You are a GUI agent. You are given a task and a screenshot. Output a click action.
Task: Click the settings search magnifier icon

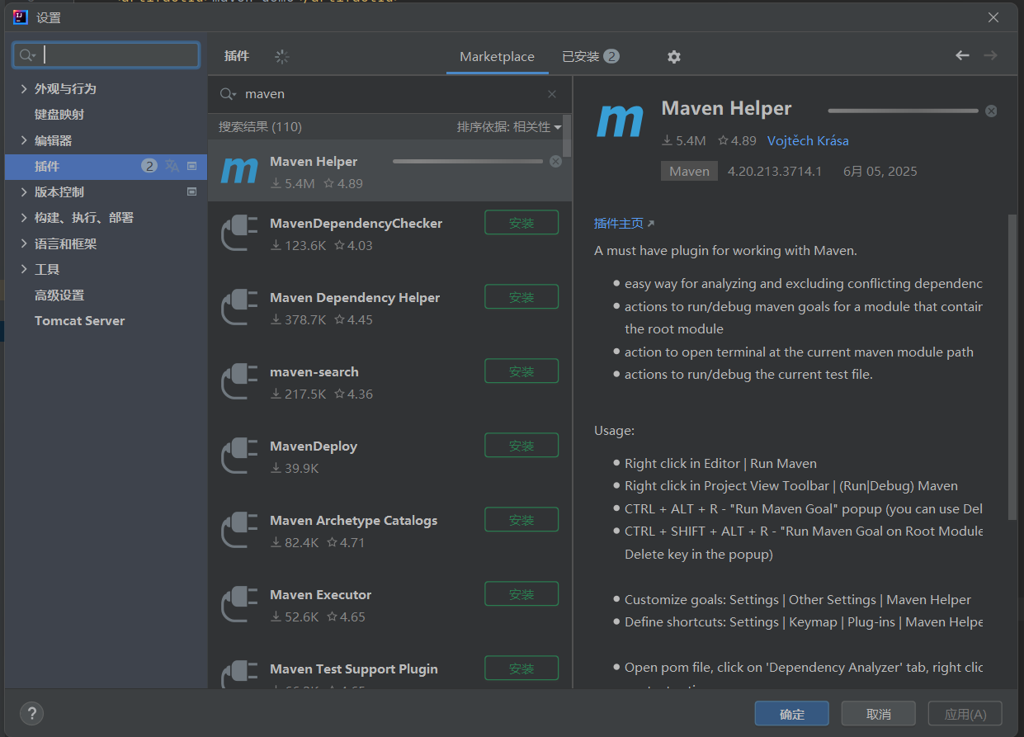click(x=27, y=55)
